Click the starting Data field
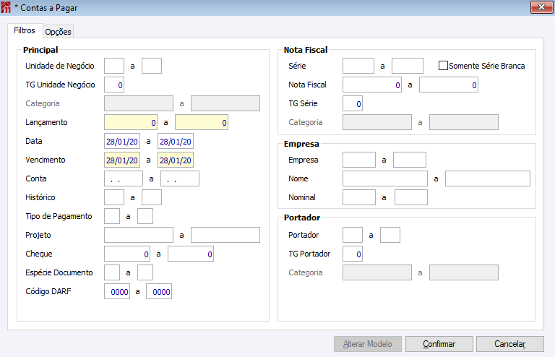 pyautogui.click(x=122, y=141)
